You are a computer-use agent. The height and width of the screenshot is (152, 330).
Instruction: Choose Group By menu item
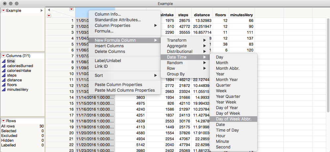pyautogui.click(x=185, y=74)
